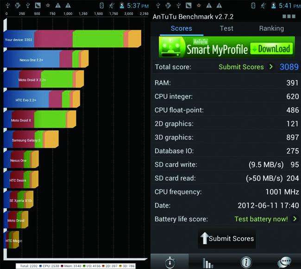Open the Test tab
Screen dimensions: 301x269
click(x=226, y=28)
